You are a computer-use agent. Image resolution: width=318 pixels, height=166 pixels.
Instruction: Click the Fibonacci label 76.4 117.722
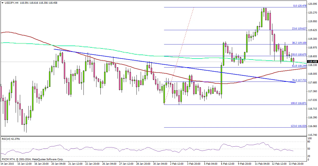point(299,80)
